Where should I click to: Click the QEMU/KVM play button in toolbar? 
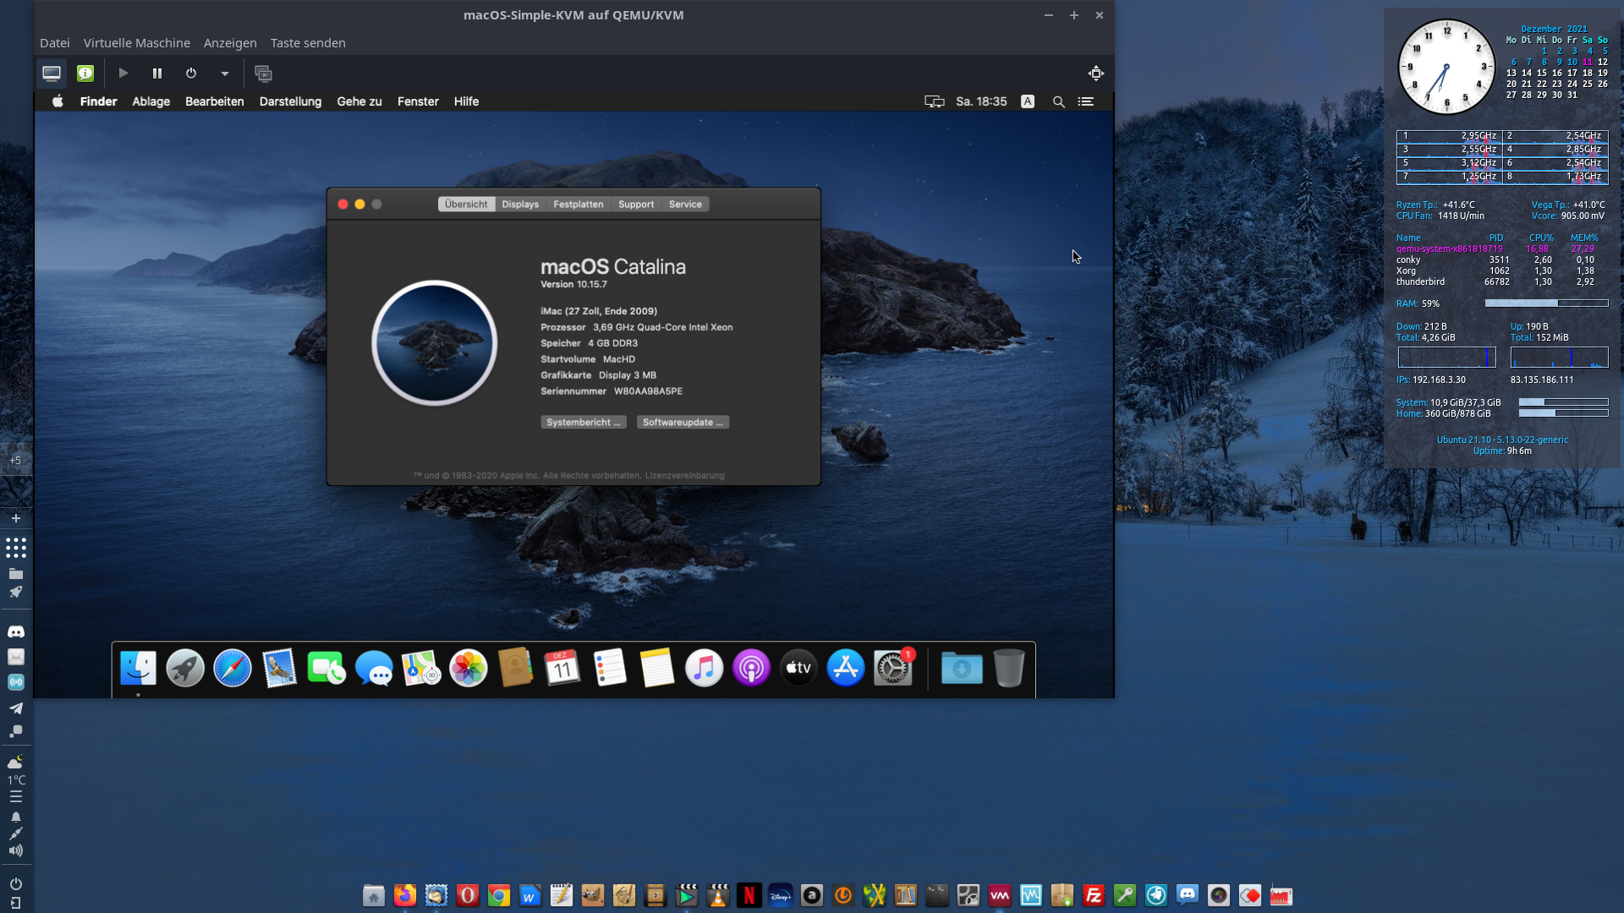(x=123, y=73)
